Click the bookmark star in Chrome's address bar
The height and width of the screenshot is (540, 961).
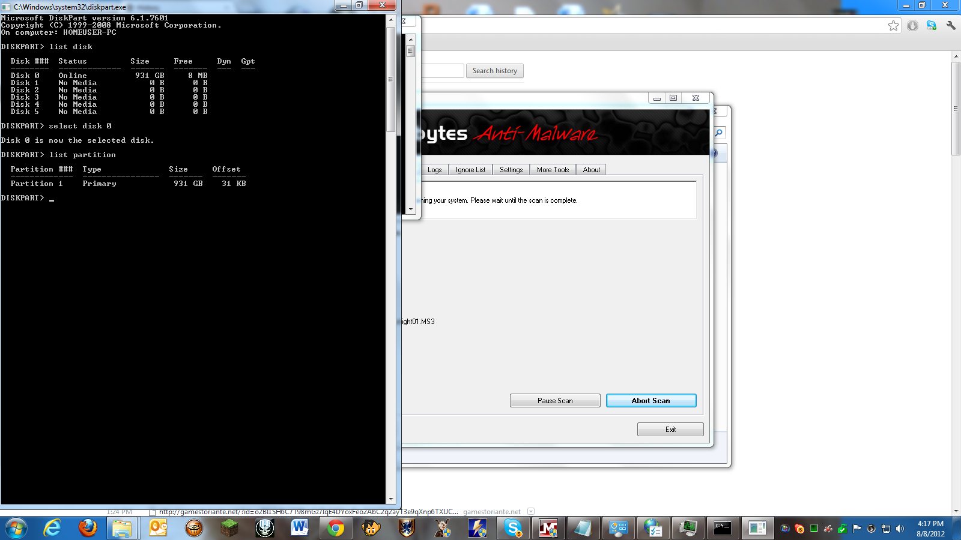tap(893, 26)
